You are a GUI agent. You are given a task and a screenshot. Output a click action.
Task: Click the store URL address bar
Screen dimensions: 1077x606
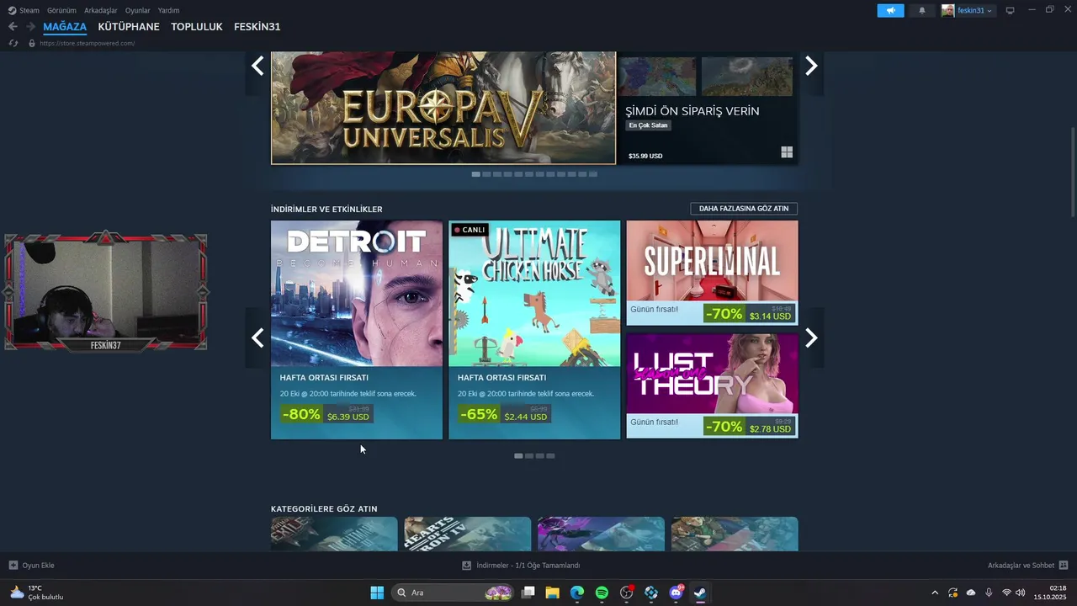88,43
